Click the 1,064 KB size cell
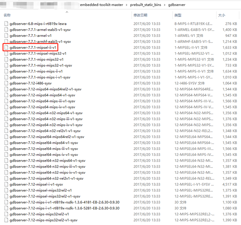This screenshot has height=225, width=241. [230, 83]
